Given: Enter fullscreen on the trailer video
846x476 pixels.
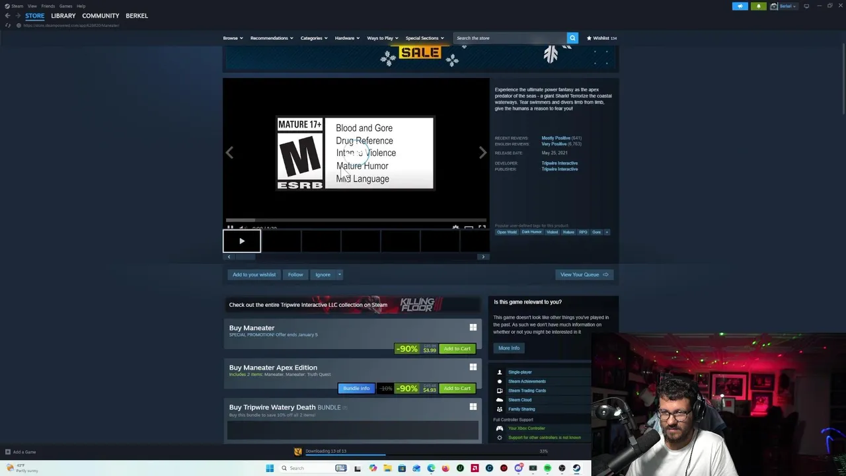Looking at the screenshot, I should coord(482,228).
